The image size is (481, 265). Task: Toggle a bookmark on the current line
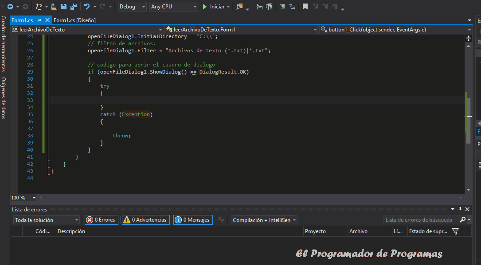point(306,6)
